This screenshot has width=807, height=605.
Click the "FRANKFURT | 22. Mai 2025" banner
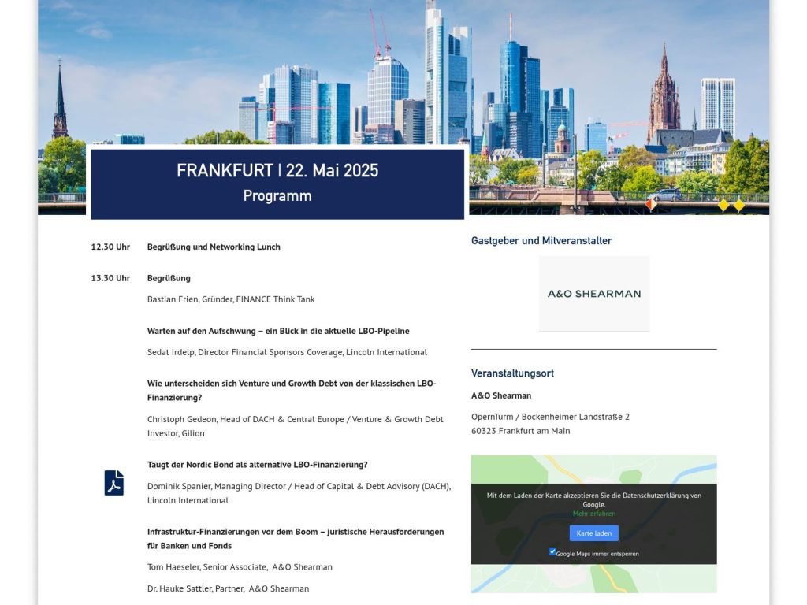click(277, 169)
